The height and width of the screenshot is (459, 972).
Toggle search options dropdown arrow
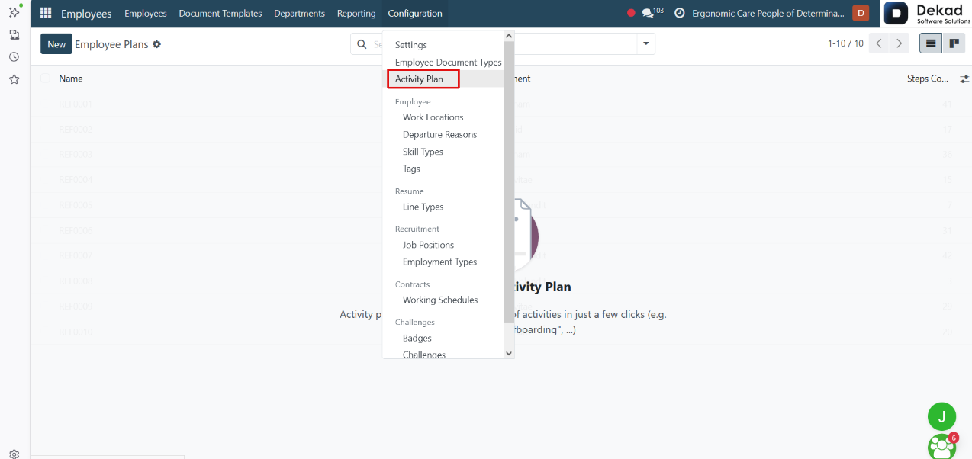coord(646,44)
